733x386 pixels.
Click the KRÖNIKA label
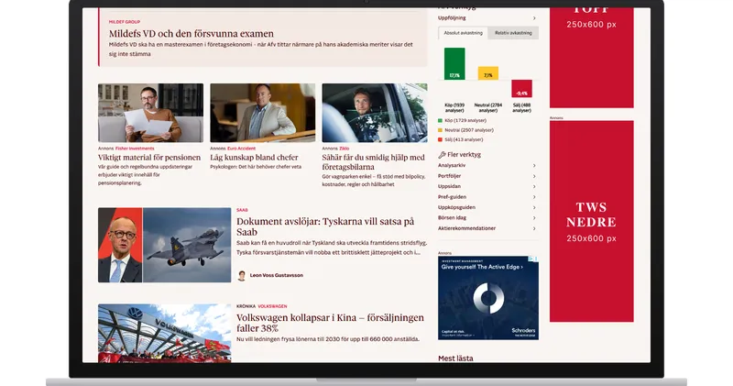coord(246,306)
